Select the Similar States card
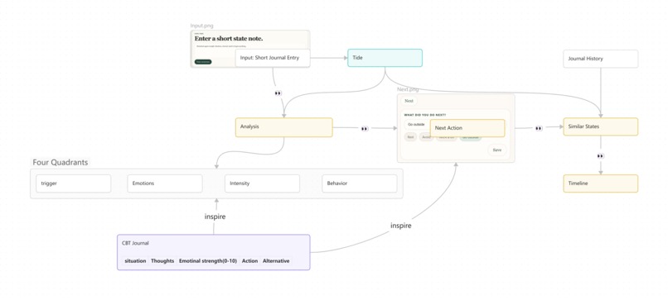 click(601, 126)
